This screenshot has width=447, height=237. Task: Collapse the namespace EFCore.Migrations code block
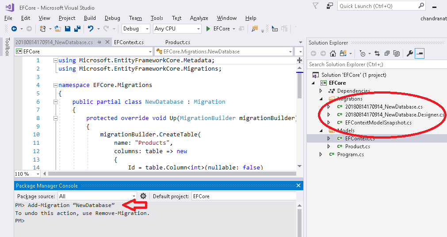tap(56, 85)
